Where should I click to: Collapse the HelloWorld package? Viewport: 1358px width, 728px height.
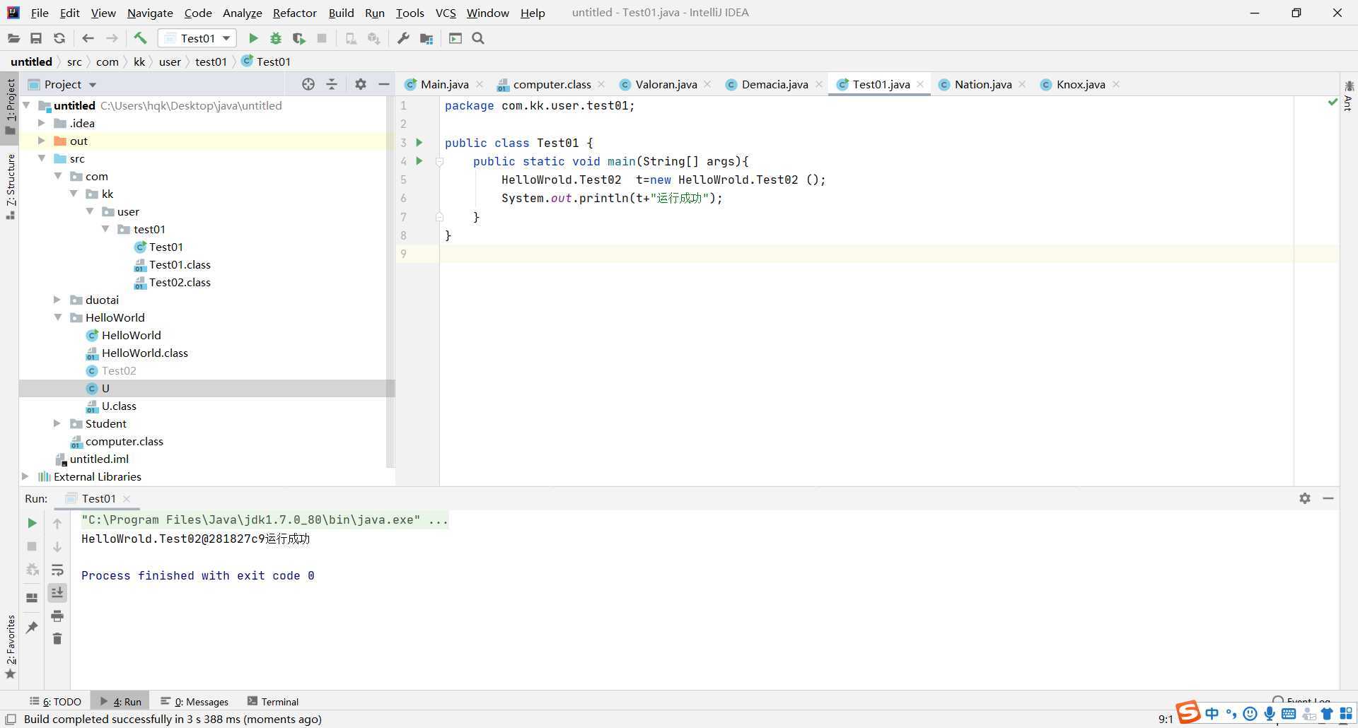[x=57, y=317]
